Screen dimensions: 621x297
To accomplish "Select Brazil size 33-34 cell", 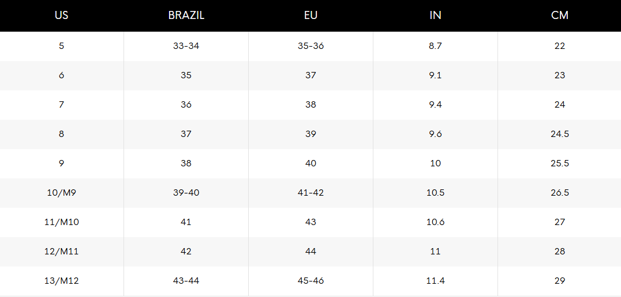I will (x=186, y=46).
